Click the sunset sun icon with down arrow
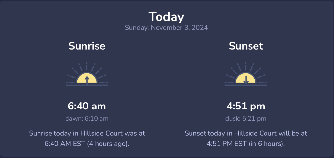This screenshot has width=334, height=158. [246, 74]
